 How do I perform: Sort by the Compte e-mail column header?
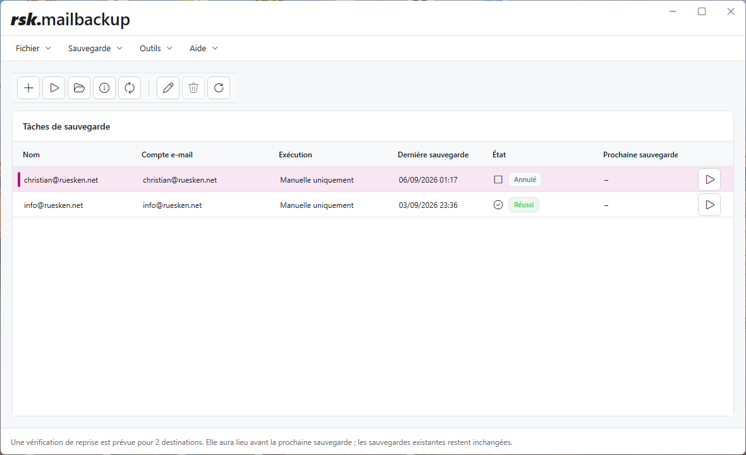pyautogui.click(x=167, y=155)
